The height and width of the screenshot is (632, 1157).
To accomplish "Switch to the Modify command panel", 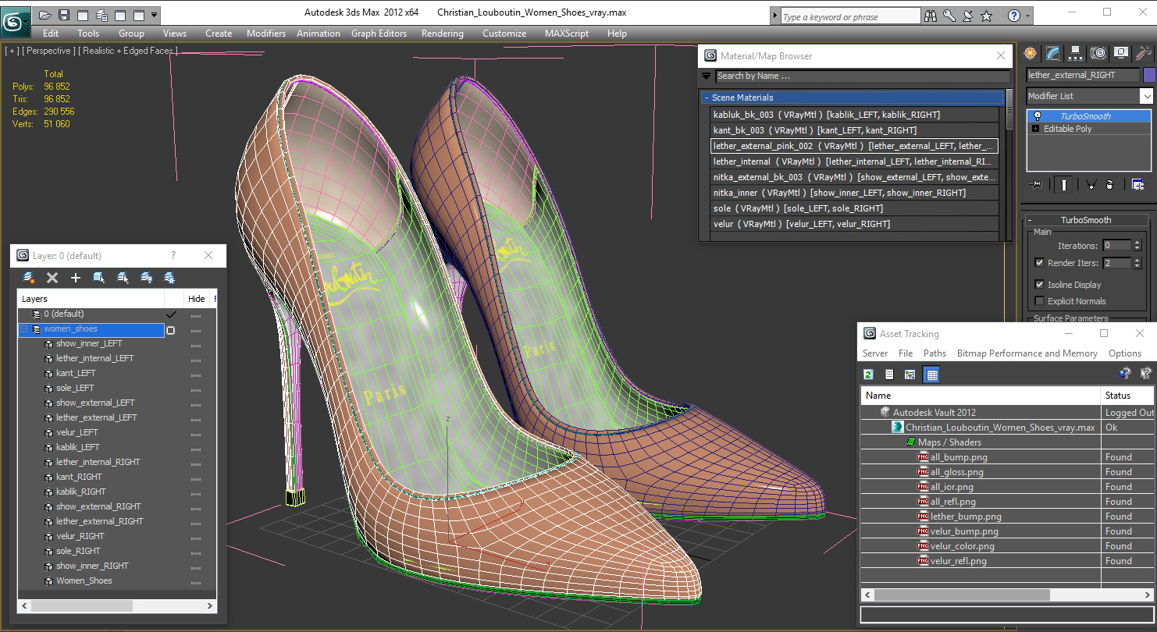I will [x=1053, y=53].
